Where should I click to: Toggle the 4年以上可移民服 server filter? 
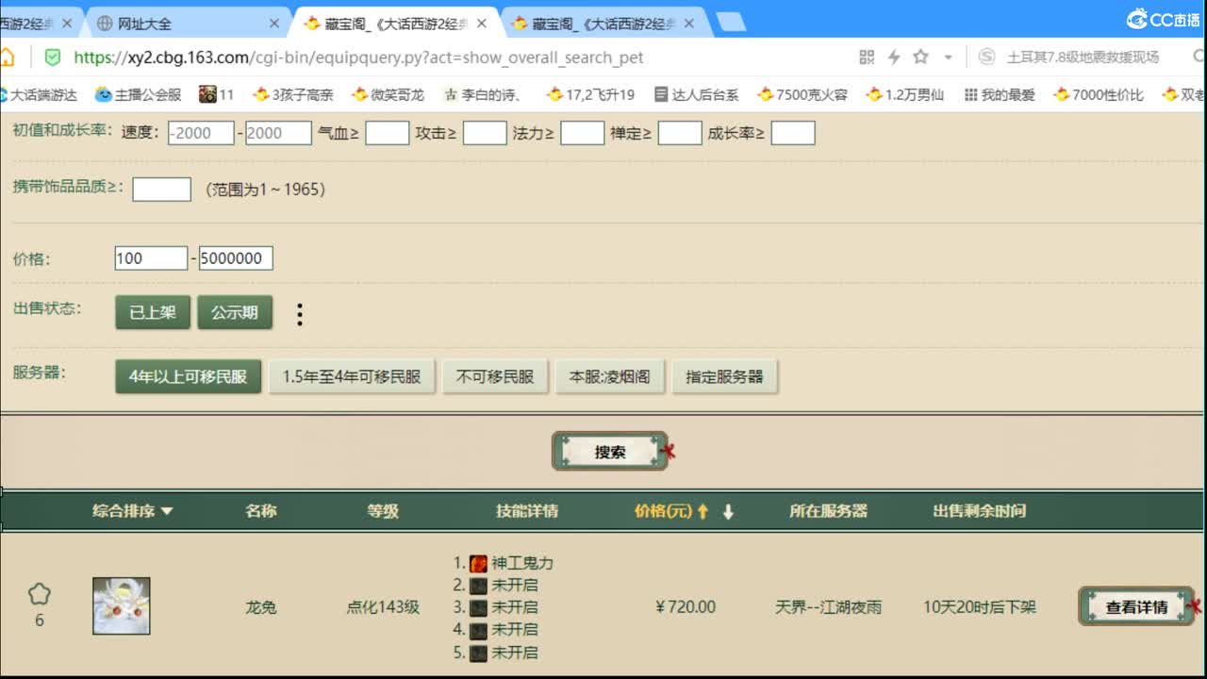[188, 376]
